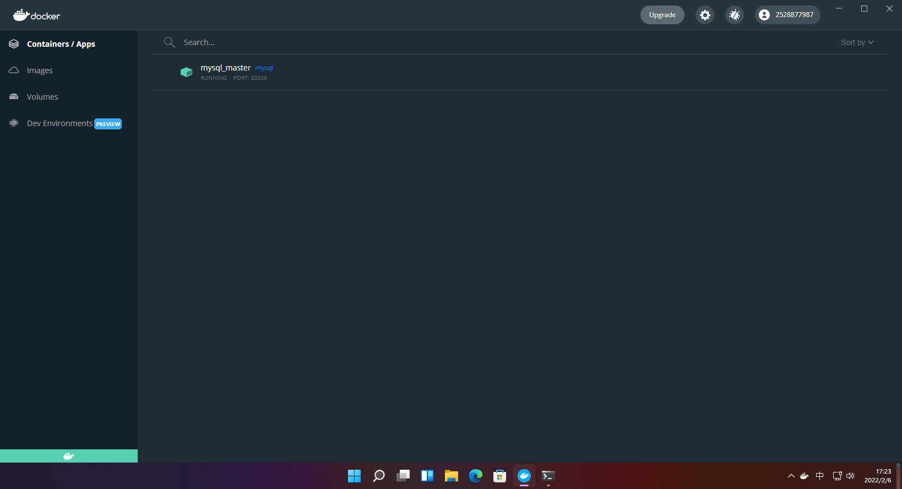The width and height of the screenshot is (902, 489).
Task: Click the Containers / Apps sidebar icon
Action: click(14, 44)
